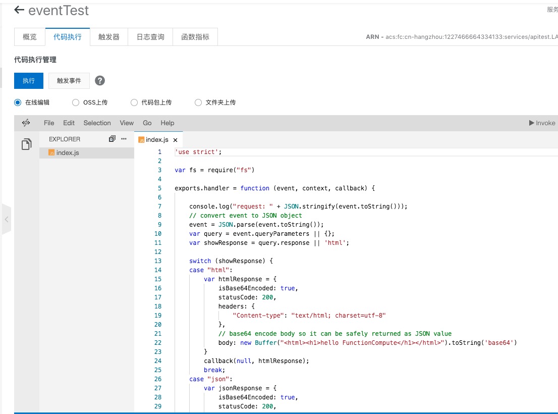Click the console.log request code line

point(298,206)
